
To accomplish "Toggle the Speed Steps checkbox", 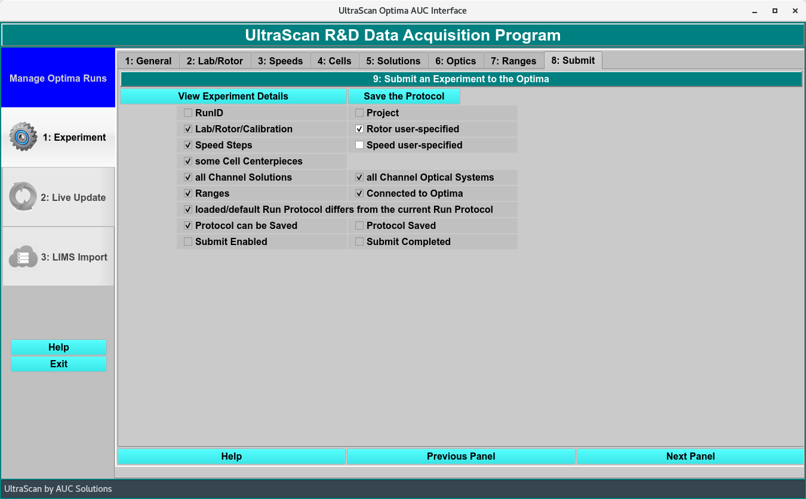I will pos(188,145).
